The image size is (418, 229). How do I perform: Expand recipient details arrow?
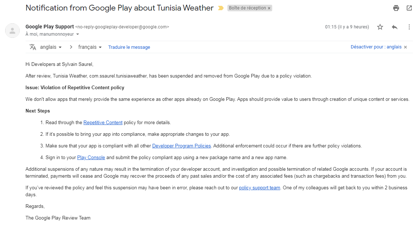coord(77,34)
